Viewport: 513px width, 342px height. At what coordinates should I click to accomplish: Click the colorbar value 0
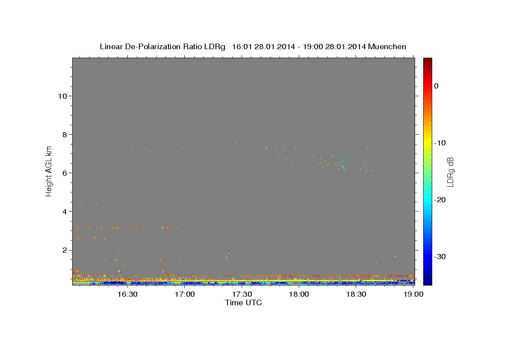tap(436, 86)
